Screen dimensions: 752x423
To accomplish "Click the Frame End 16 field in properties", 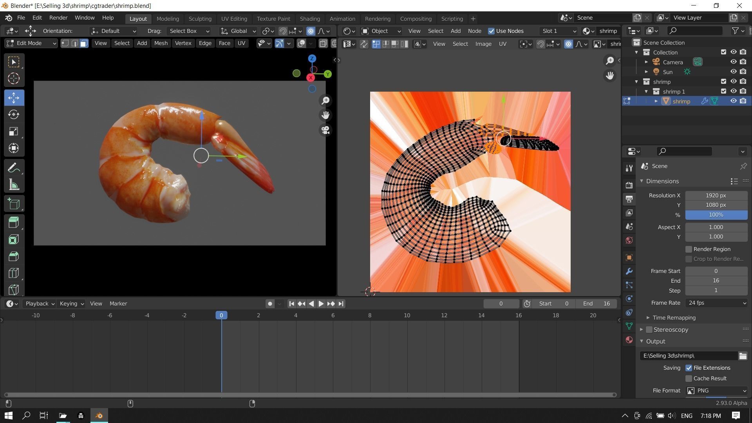I will [x=716, y=280].
